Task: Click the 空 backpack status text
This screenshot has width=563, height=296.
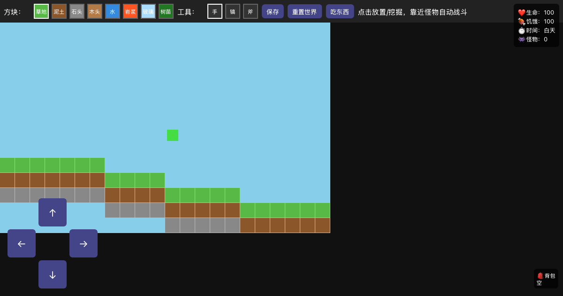Action: tap(540, 283)
